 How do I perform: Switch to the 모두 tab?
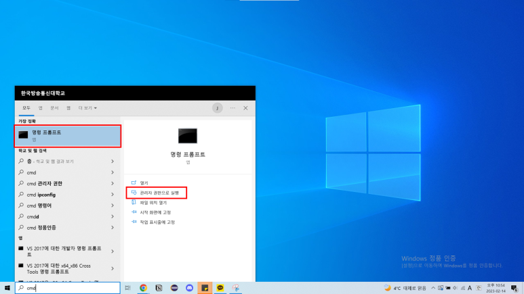26,108
